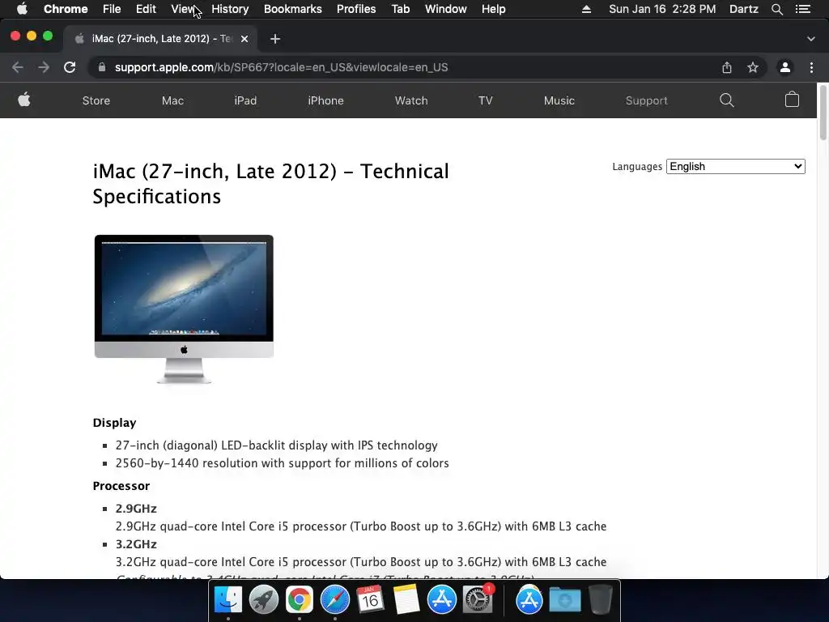Open the Chrome profile avatar icon

click(x=785, y=67)
